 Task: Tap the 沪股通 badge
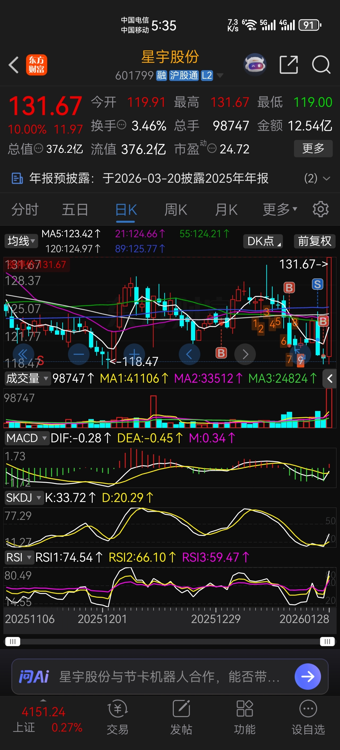click(x=184, y=75)
